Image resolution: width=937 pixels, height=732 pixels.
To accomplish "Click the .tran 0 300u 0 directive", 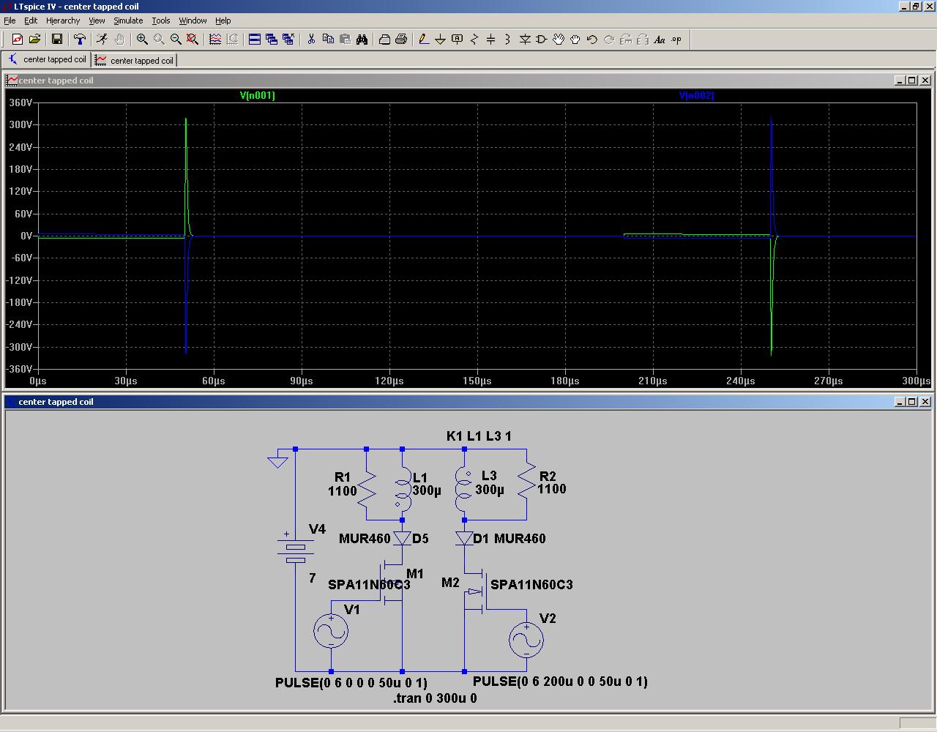I will (435, 698).
